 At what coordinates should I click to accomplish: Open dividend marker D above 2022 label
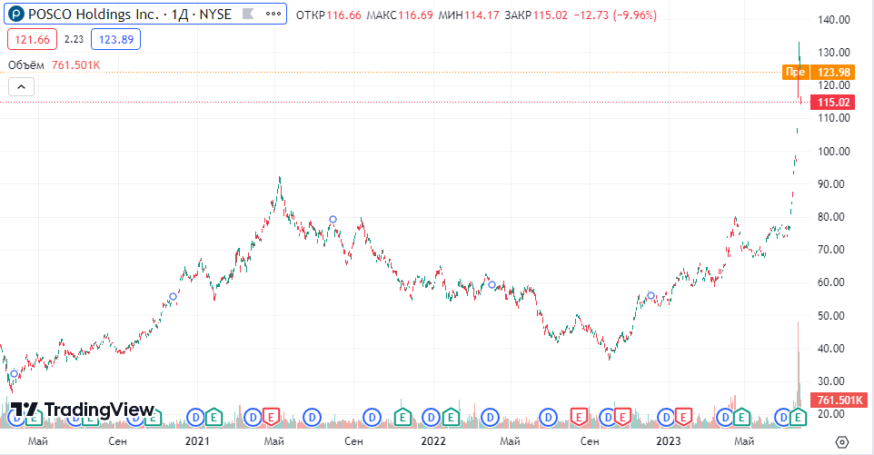point(431,417)
